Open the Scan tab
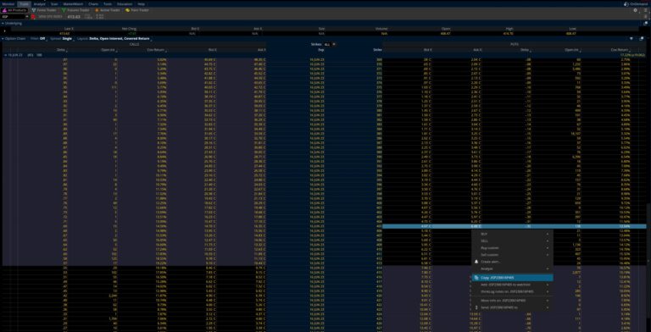651x332 pixels. (54, 3)
